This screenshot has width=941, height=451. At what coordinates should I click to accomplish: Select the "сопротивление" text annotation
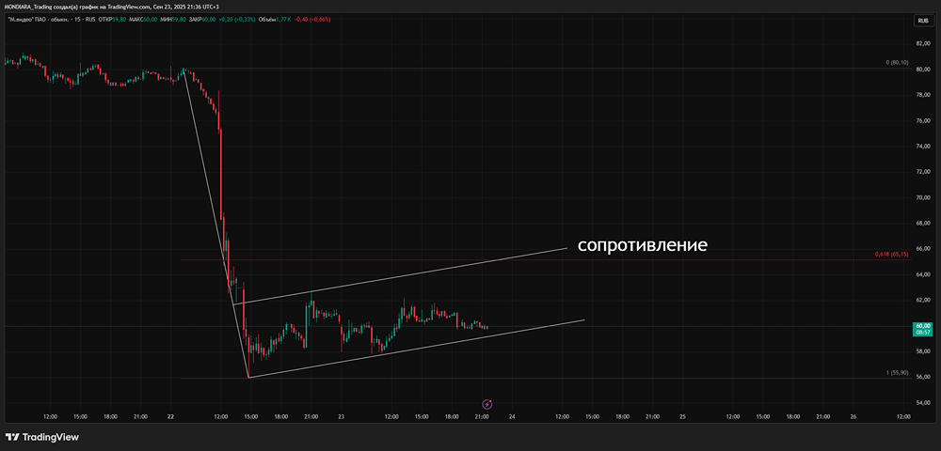click(642, 245)
